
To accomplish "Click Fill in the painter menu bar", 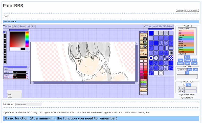I will pos(34,26).
